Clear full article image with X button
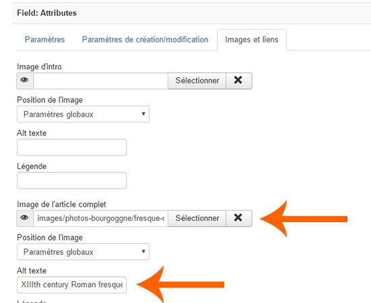The width and height of the screenshot is (371, 303). point(238,218)
